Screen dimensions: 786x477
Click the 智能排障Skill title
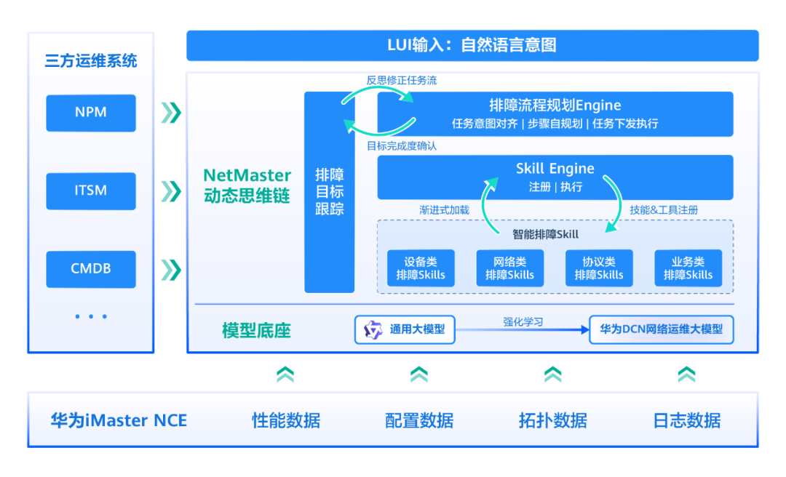[545, 234]
